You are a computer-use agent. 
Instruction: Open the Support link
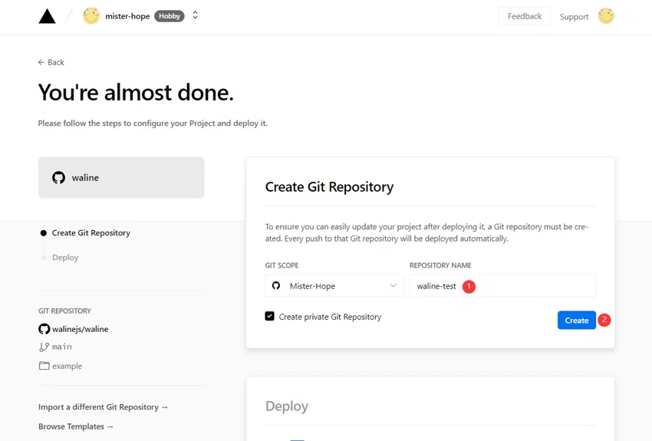(574, 17)
